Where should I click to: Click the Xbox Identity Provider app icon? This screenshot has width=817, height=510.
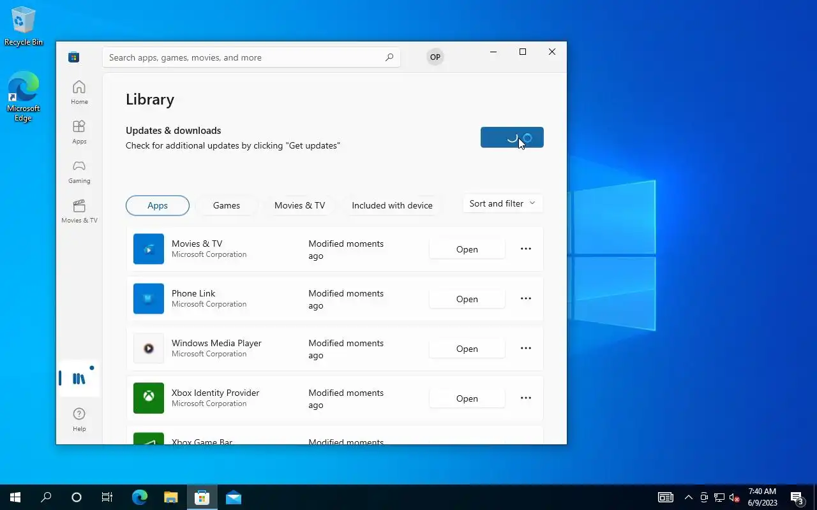click(x=149, y=398)
